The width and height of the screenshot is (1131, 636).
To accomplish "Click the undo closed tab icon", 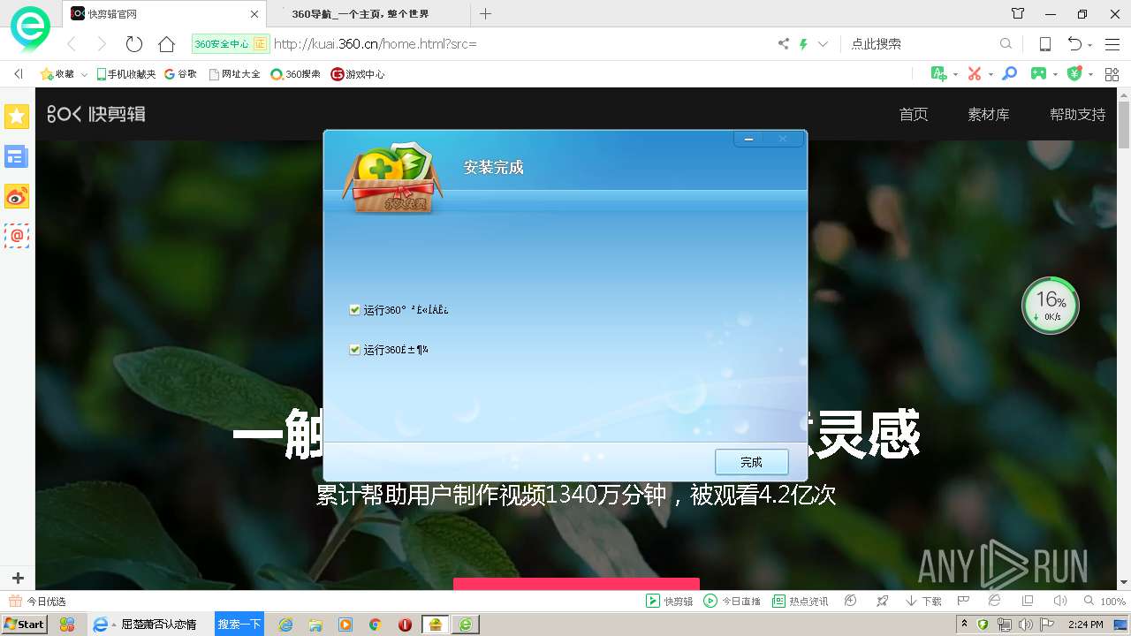I will [1074, 43].
